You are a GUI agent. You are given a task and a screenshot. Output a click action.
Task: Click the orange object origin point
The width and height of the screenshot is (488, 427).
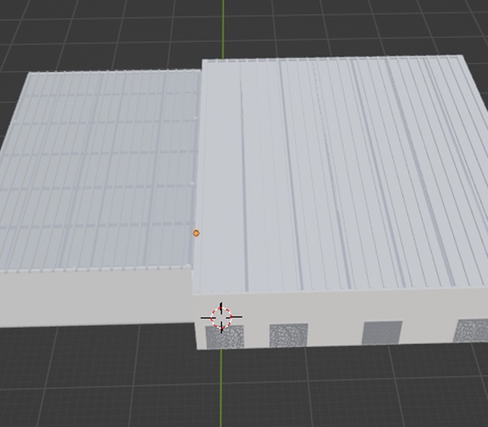196,233
